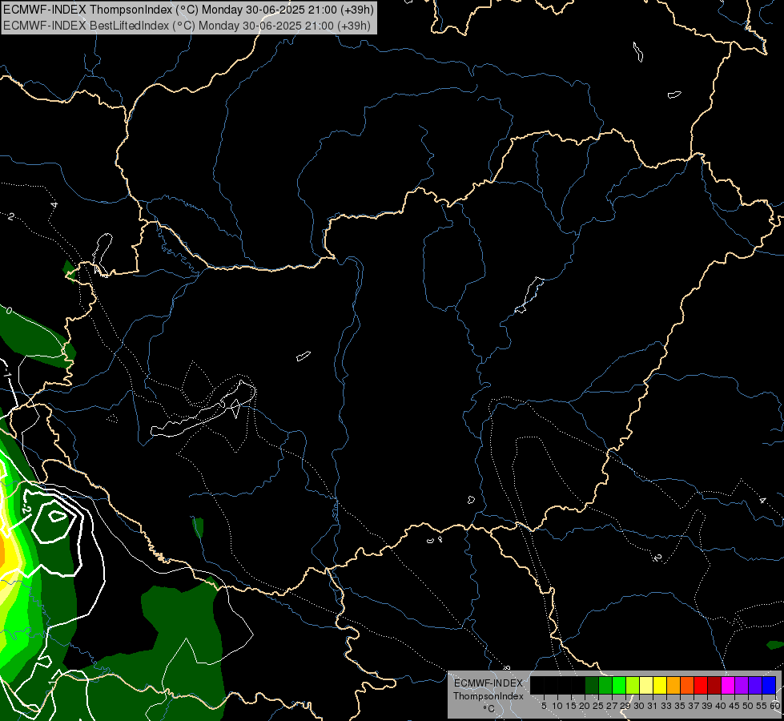Click the legend label 'ECMWF-INDEX'
Image resolution: width=784 pixels, height=721 pixels.
(488, 683)
